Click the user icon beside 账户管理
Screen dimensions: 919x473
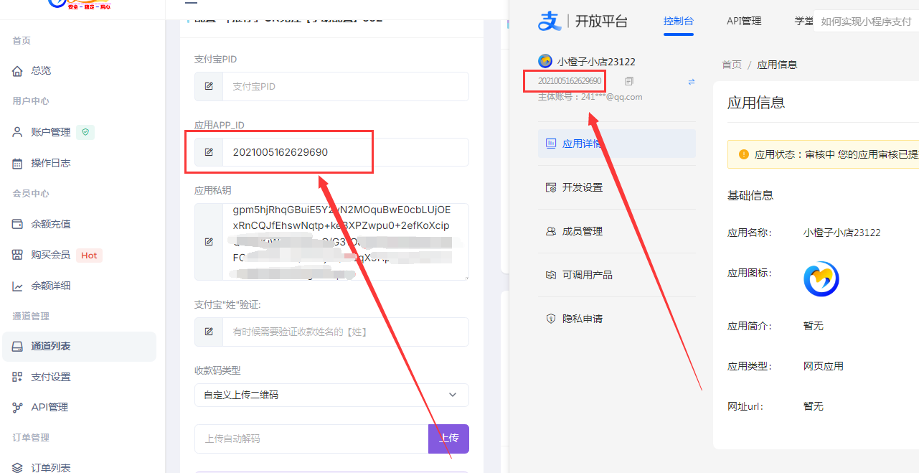(x=18, y=132)
